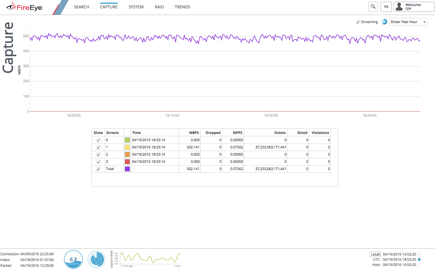Click the orange swatch for stream 2
This screenshot has height=270, width=435.
click(x=127, y=154)
